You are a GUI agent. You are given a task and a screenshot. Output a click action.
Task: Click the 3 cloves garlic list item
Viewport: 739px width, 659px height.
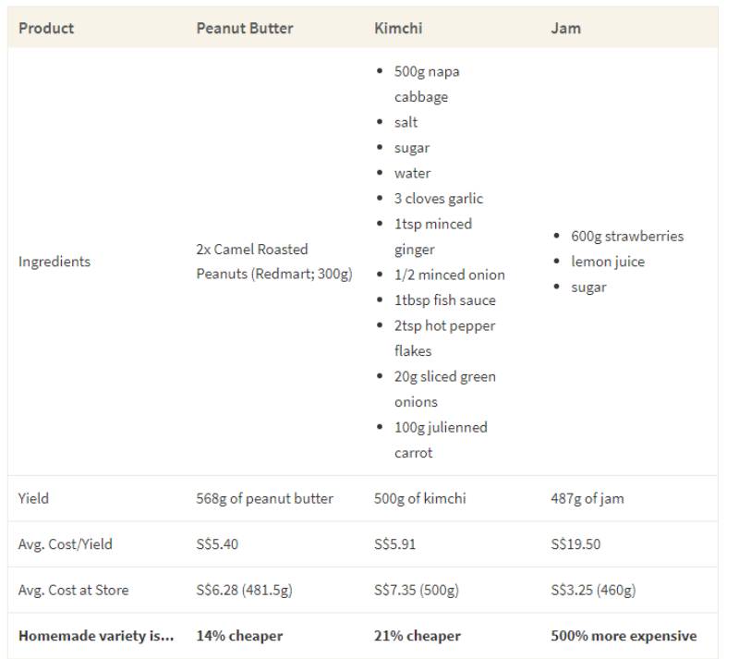click(x=438, y=199)
